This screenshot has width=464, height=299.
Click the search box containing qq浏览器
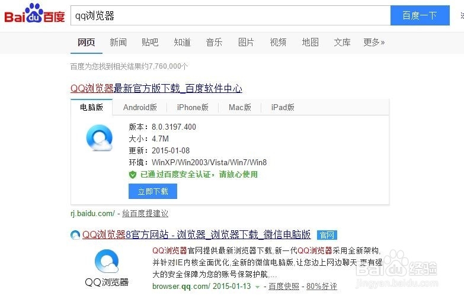point(231,15)
